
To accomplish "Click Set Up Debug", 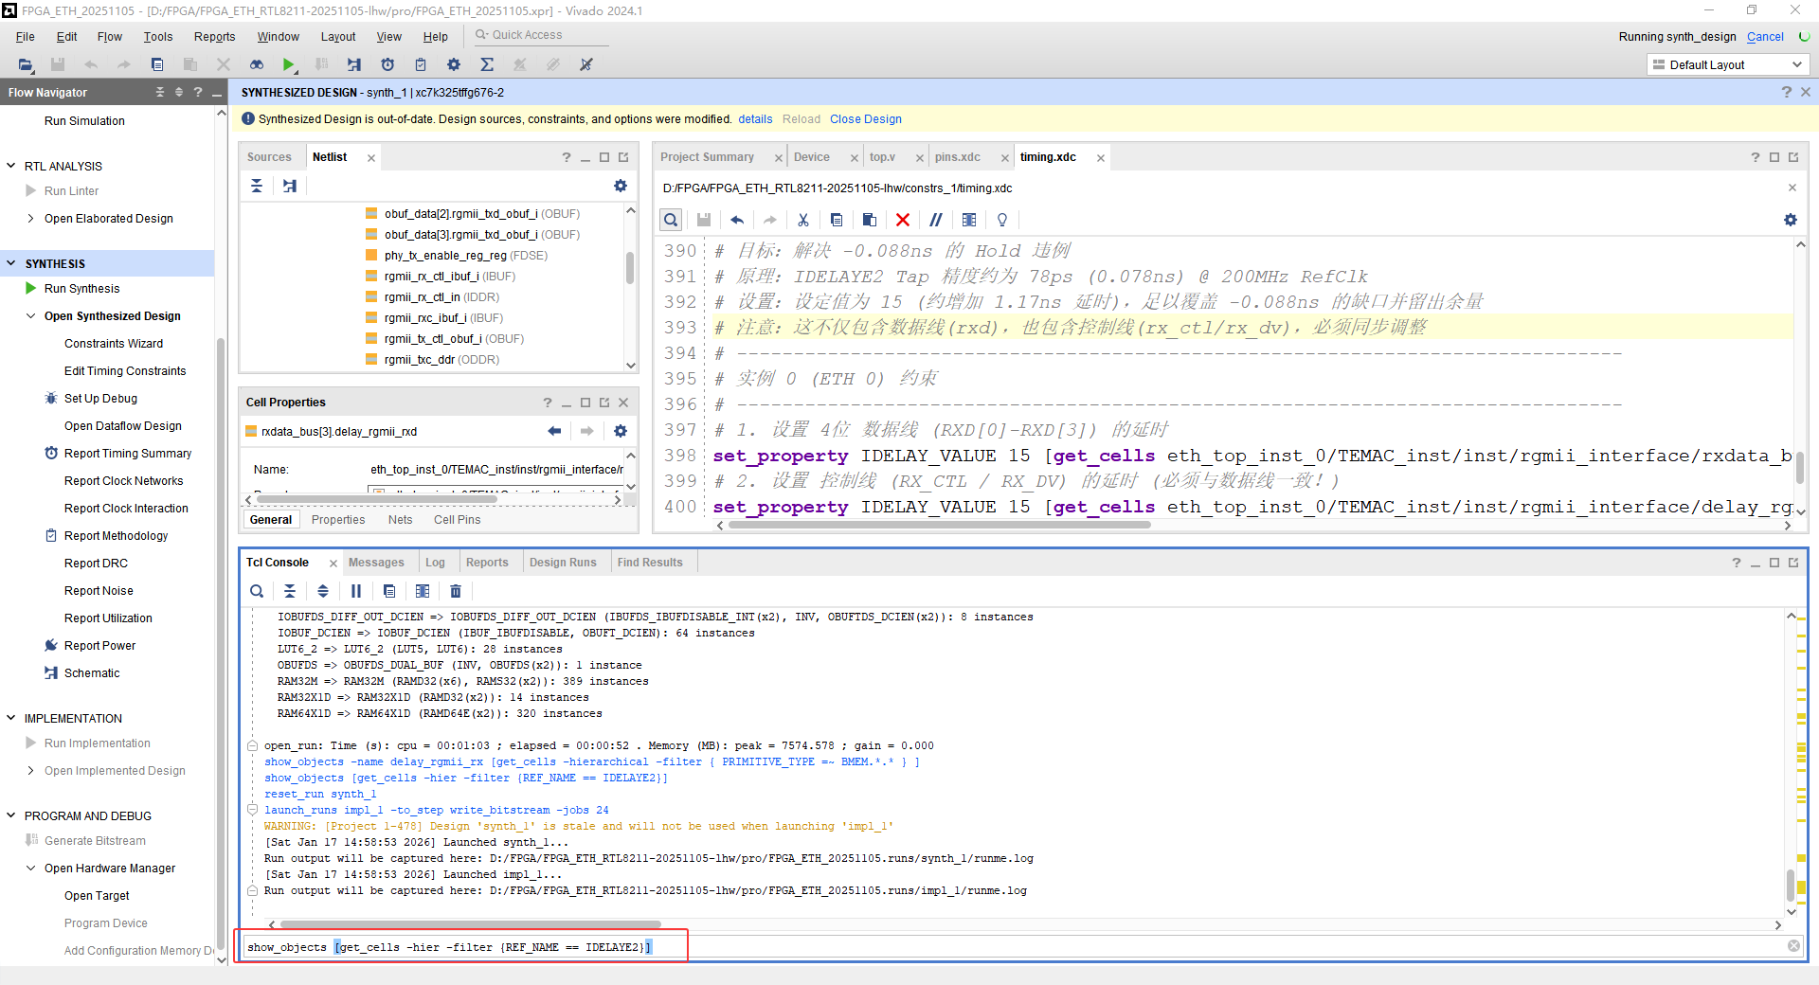I will click(x=100, y=399).
